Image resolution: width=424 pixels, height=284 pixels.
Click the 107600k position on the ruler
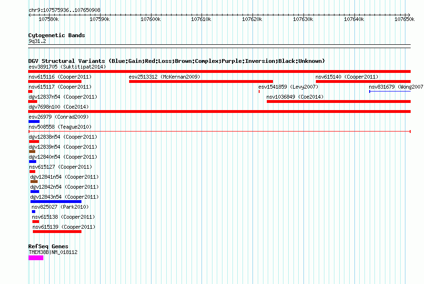(x=151, y=19)
